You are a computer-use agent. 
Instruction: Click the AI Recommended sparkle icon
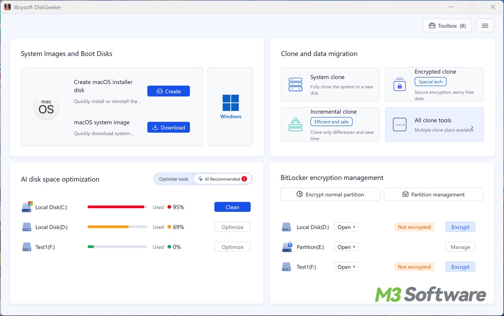coord(200,179)
